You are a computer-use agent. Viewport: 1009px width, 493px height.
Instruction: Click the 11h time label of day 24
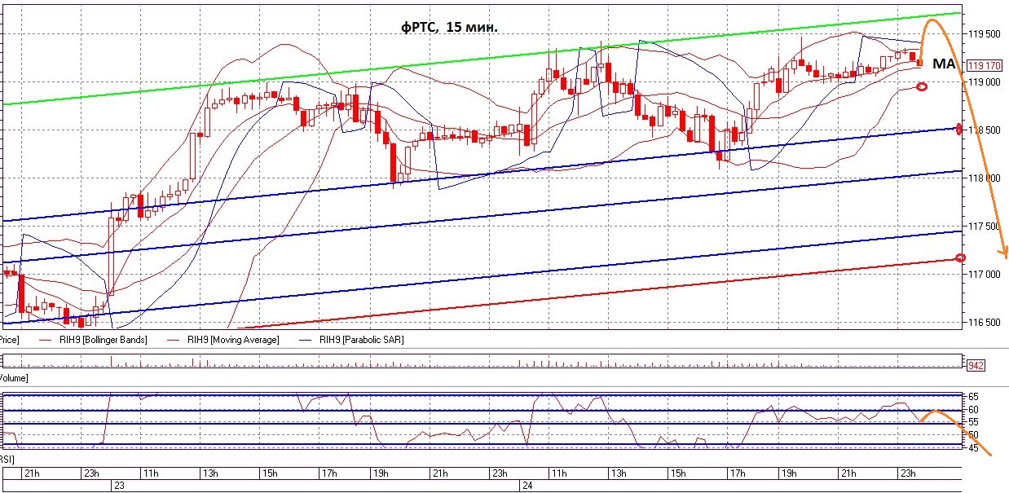pos(558,473)
